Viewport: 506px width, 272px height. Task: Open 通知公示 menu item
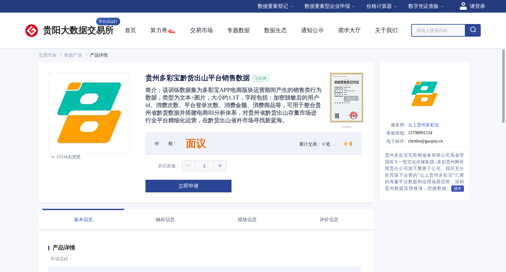point(312,30)
